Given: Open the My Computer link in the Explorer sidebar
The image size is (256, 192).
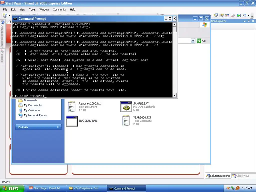Looking at the screenshot, I should pos(32,110).
